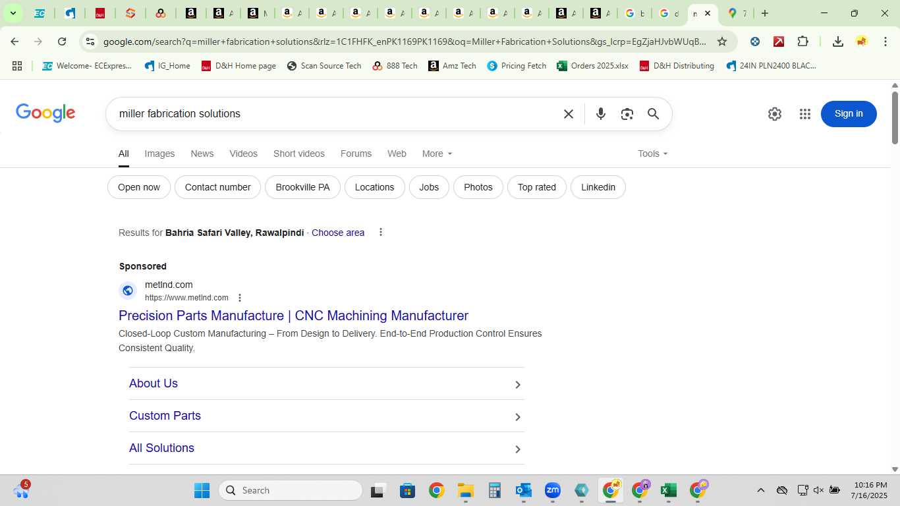Open Zoom from taskbar
The image size is (900, 506).
click(x=552, y=490)
